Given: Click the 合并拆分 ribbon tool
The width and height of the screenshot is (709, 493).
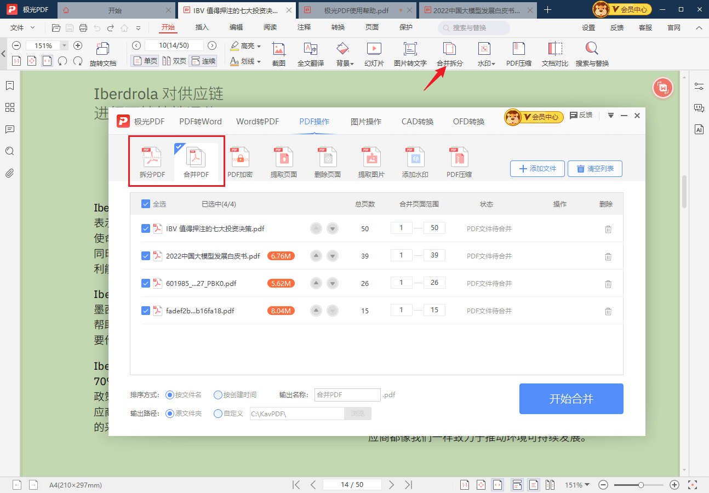Looking at the screenshot, I should pyautogui.click(x=450, y=54).
